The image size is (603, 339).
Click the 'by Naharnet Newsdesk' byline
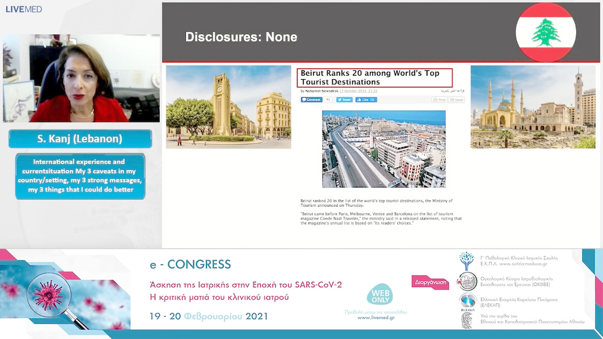[319, 91]
